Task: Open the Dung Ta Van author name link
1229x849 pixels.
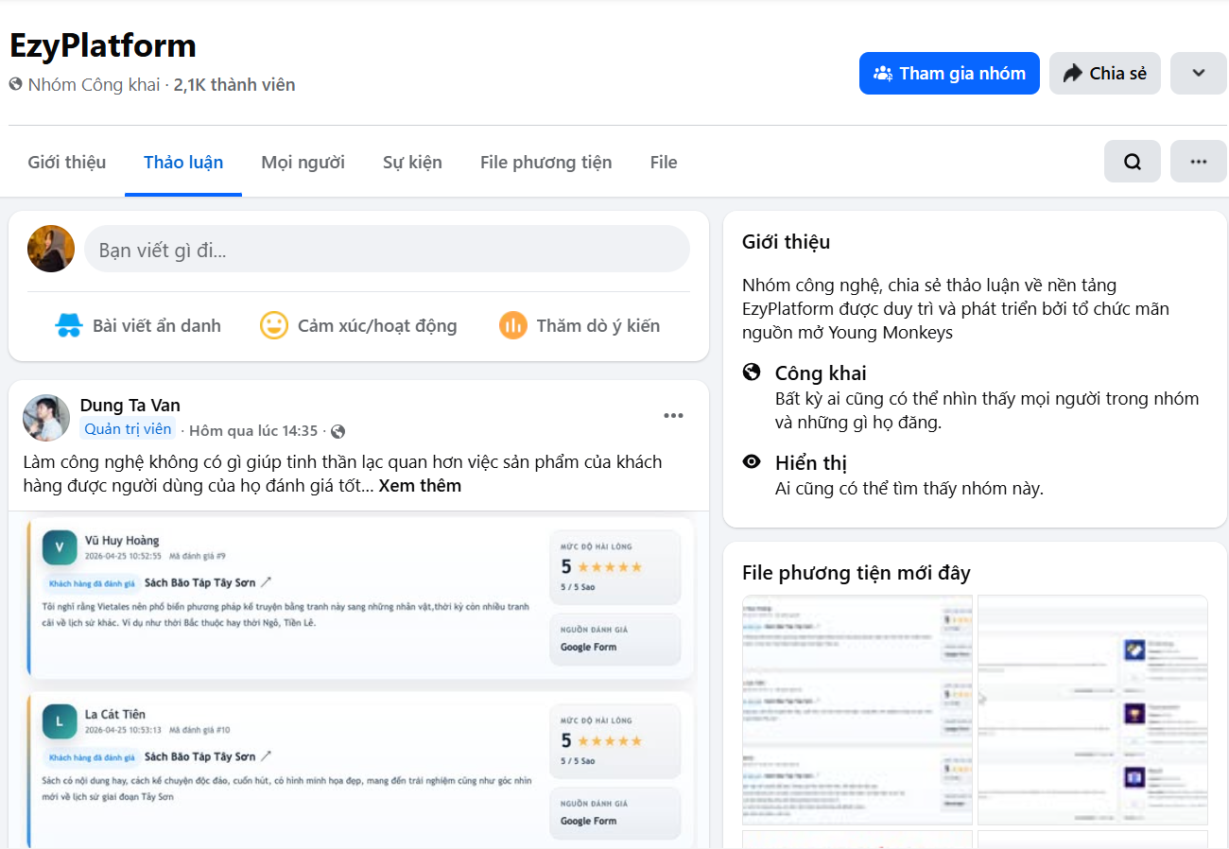Action: coord(130,406)
